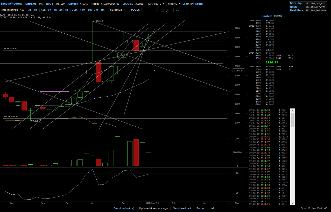Select the trend line drawing tool
Screen dimensions: 331x212
[x=157, y=10]
